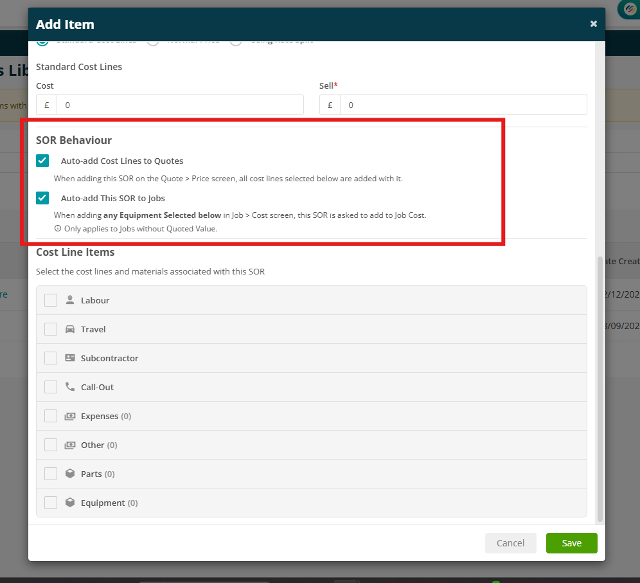The width and height of the screenshot is (640, 583).
Task: Click the Save button
Action: pos(571,543)
